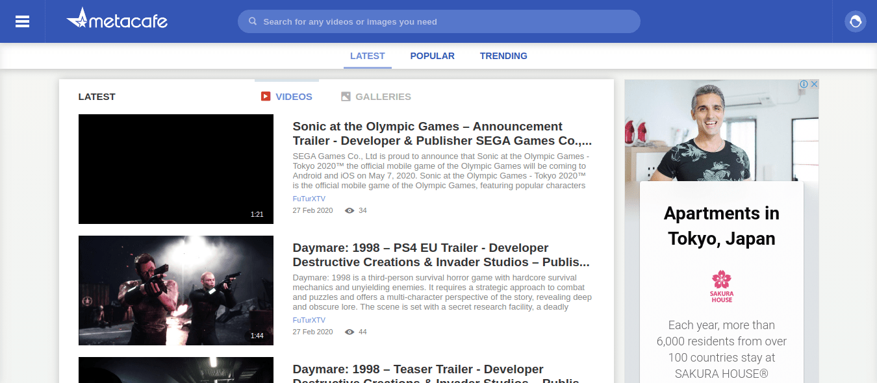Viewport: 877px width, 383px height.
Task: Click the ad text about 6,000 residents
Action: click(x=721, y=349)
